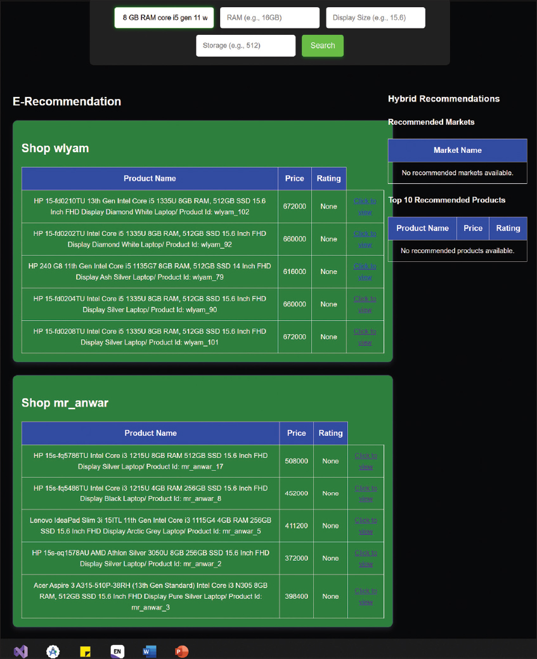Open the yellow Sticky Notes taskbar icon
The height and width of the screenshot is (659, 537).
pos(86,651)
